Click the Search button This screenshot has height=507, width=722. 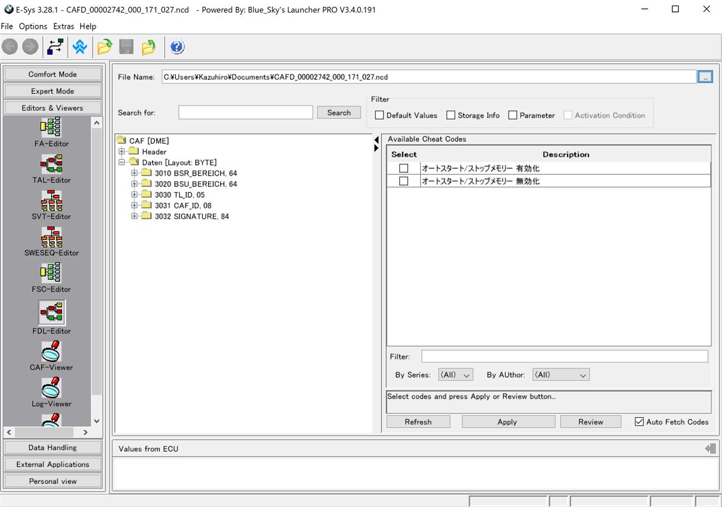pyautogui.click(x=339, y=112)
